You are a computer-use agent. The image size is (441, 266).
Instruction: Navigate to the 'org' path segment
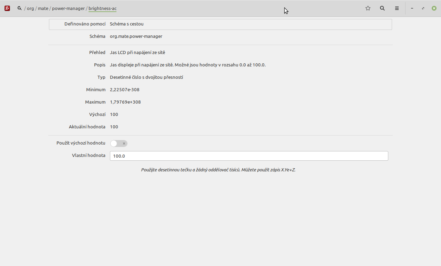tap(30, 8)
